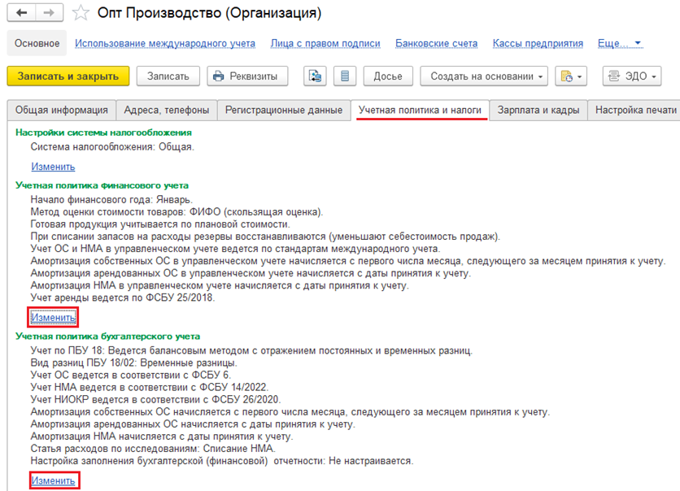Click Изменить under bookkeeping accounting policy
The image size is (680, 491).
click(53, 480)
